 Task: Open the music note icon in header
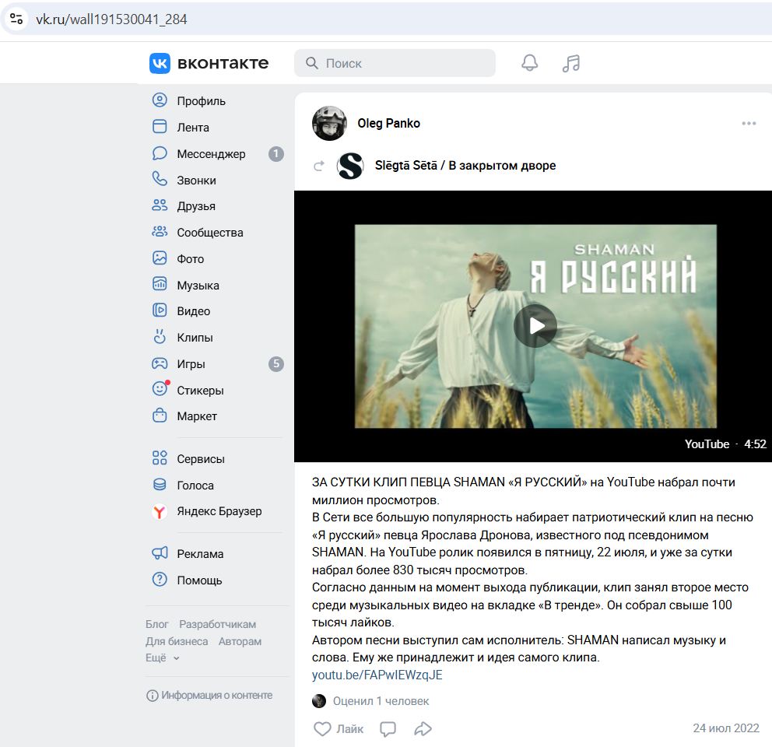click(x=571, y=63)
